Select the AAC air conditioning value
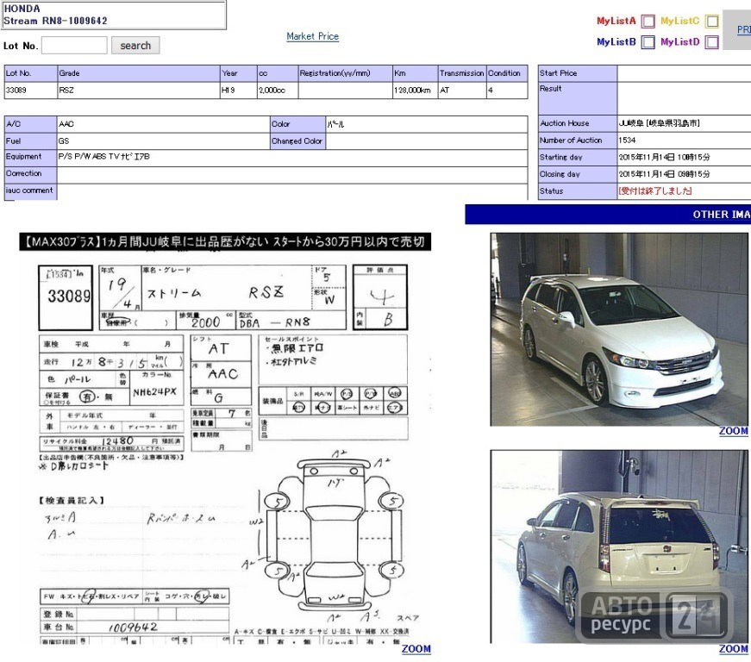Image resolution: width=751 pixels, height=662 pixels. [x=66, y=124]
